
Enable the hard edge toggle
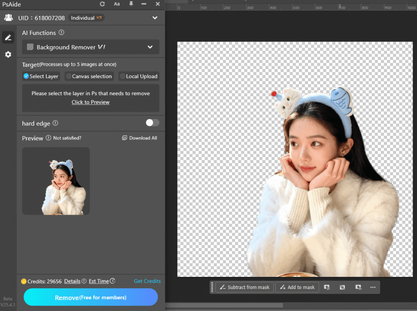pyautogui.click(x=152, y=122)
